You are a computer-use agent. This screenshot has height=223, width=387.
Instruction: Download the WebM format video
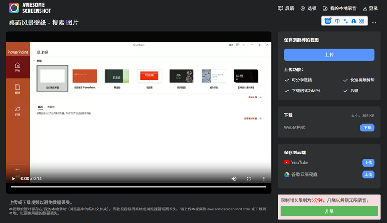click(367, 128)
